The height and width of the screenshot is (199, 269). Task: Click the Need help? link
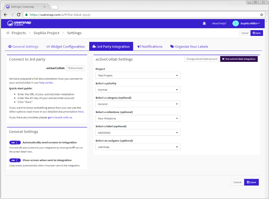(x=219, y=23)
